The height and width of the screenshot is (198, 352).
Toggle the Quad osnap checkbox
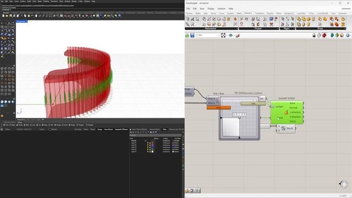click(56, 125)
